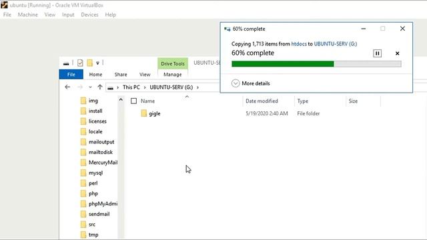Open the Customize Quick Access Toolbar dropdown

pos(97,63)
